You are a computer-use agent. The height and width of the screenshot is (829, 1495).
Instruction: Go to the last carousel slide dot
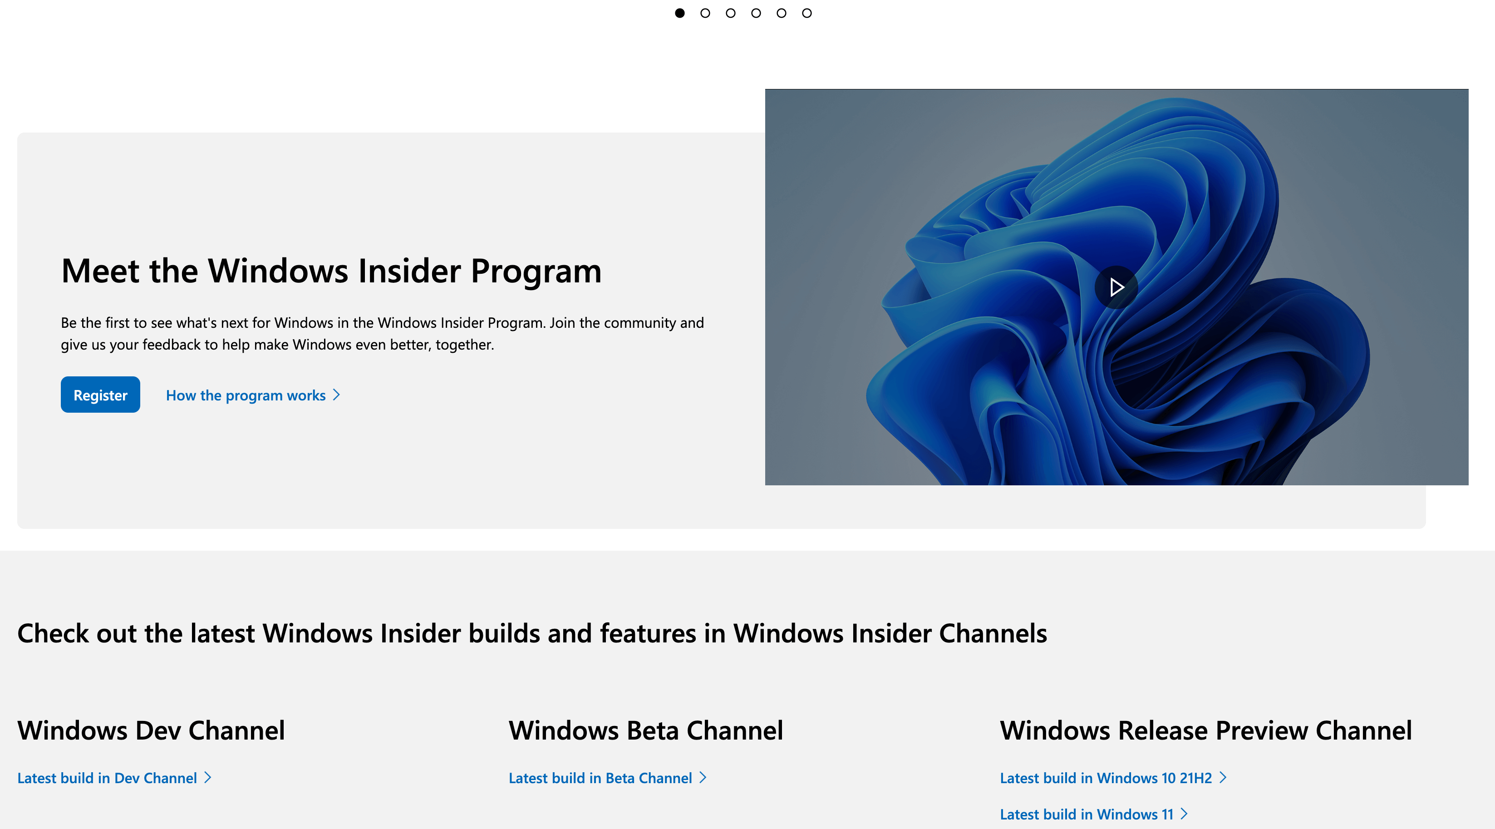point(807,13)
